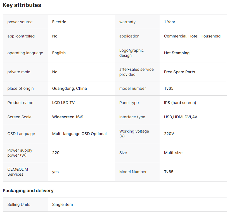
Task: Click the Free Spare Parts value
Action: click(179, 72)
